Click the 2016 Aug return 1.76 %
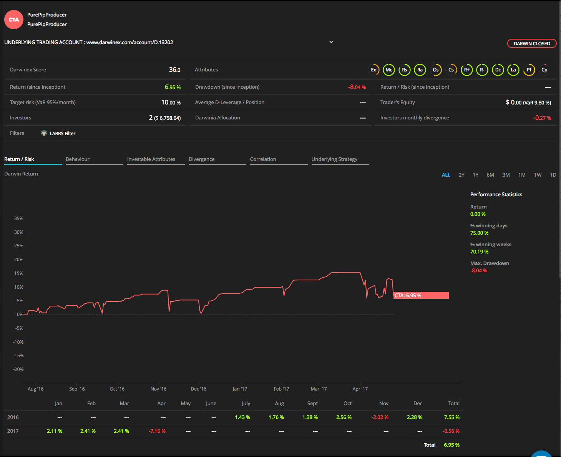The height and width of the screenshot is (457, 561). [276, 417]
